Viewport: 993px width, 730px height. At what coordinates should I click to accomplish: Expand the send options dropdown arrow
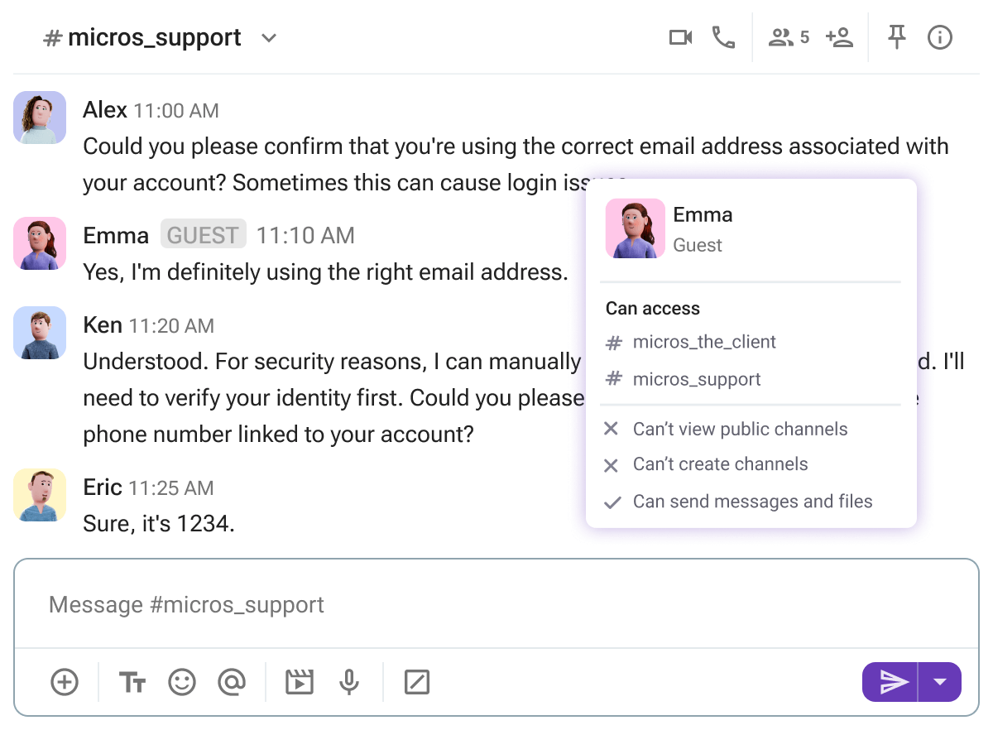tap(940, 682)
